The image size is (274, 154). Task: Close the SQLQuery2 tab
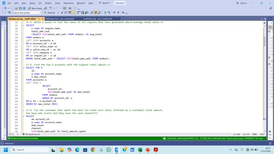click(43, 19)
